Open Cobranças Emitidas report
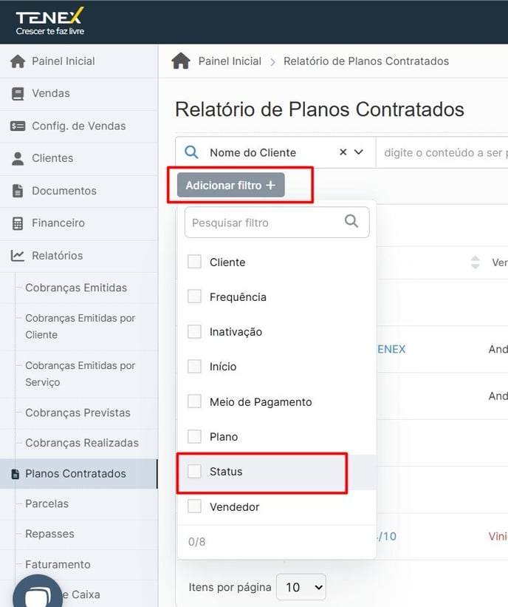Viewport: 508px width, 607px height. pos(76,288)
